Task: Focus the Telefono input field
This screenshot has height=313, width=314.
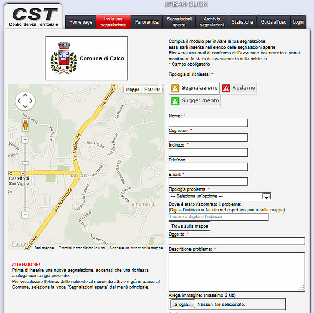Action: (x=208, y=166)
